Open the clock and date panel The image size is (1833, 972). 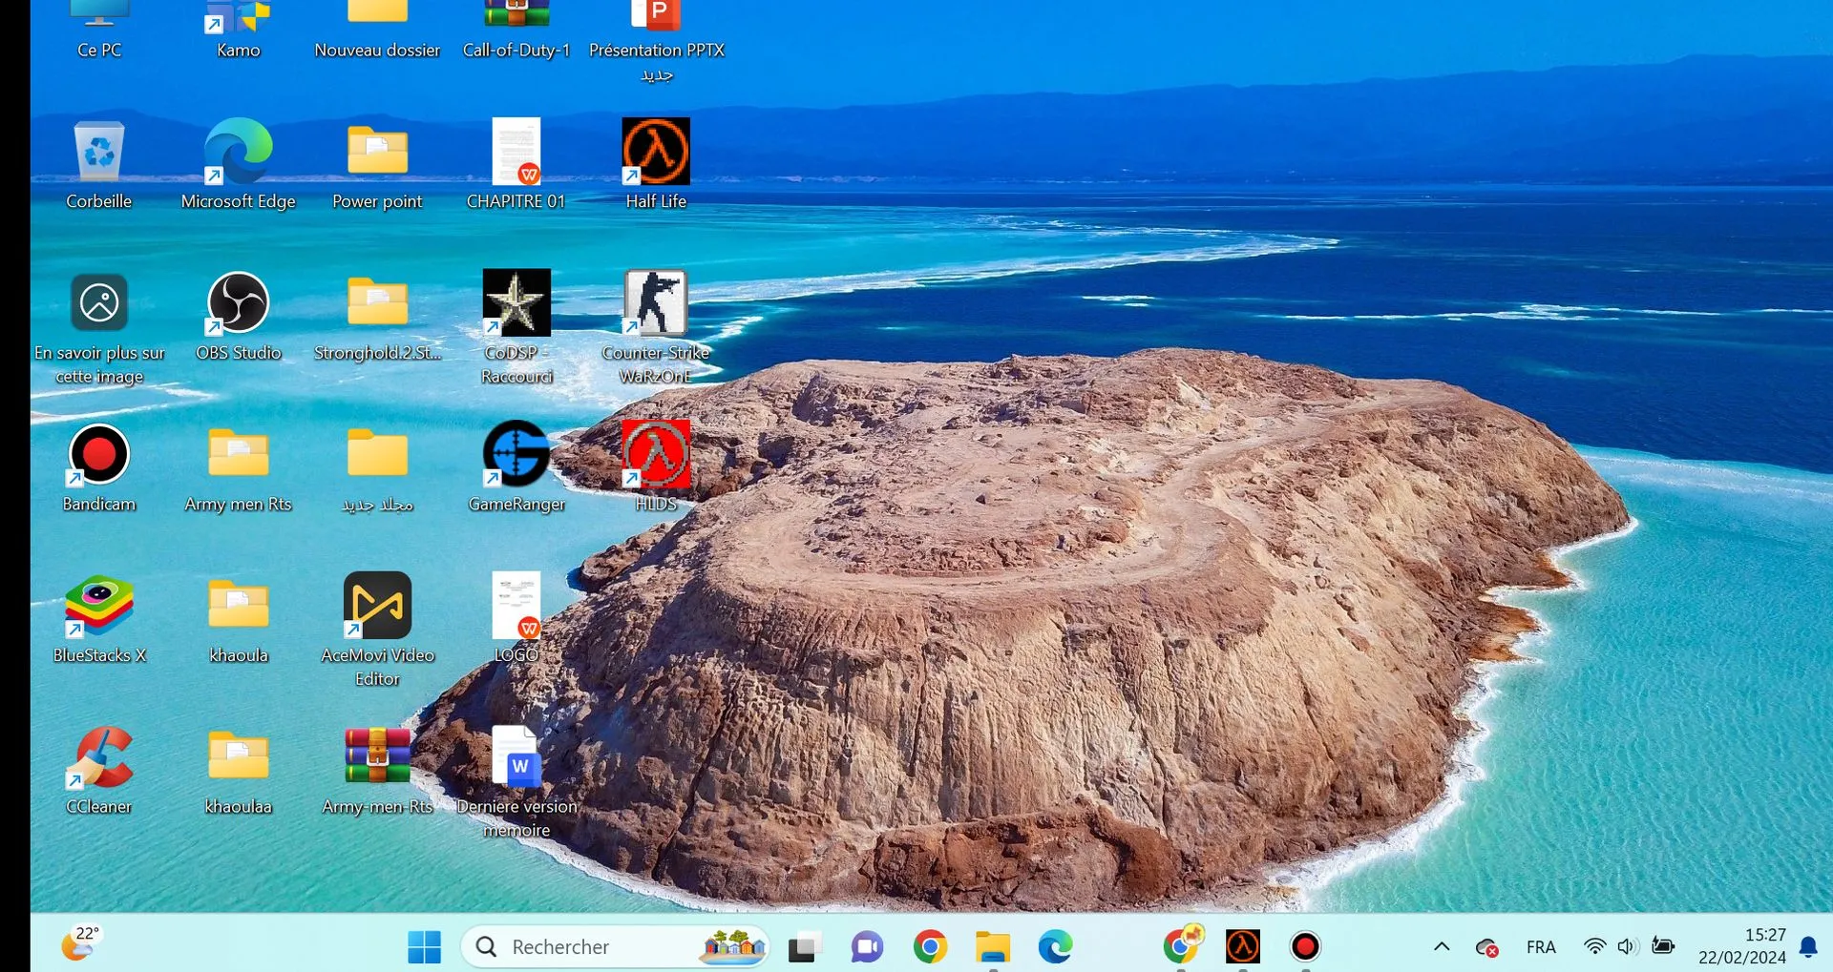[1742, 946]
